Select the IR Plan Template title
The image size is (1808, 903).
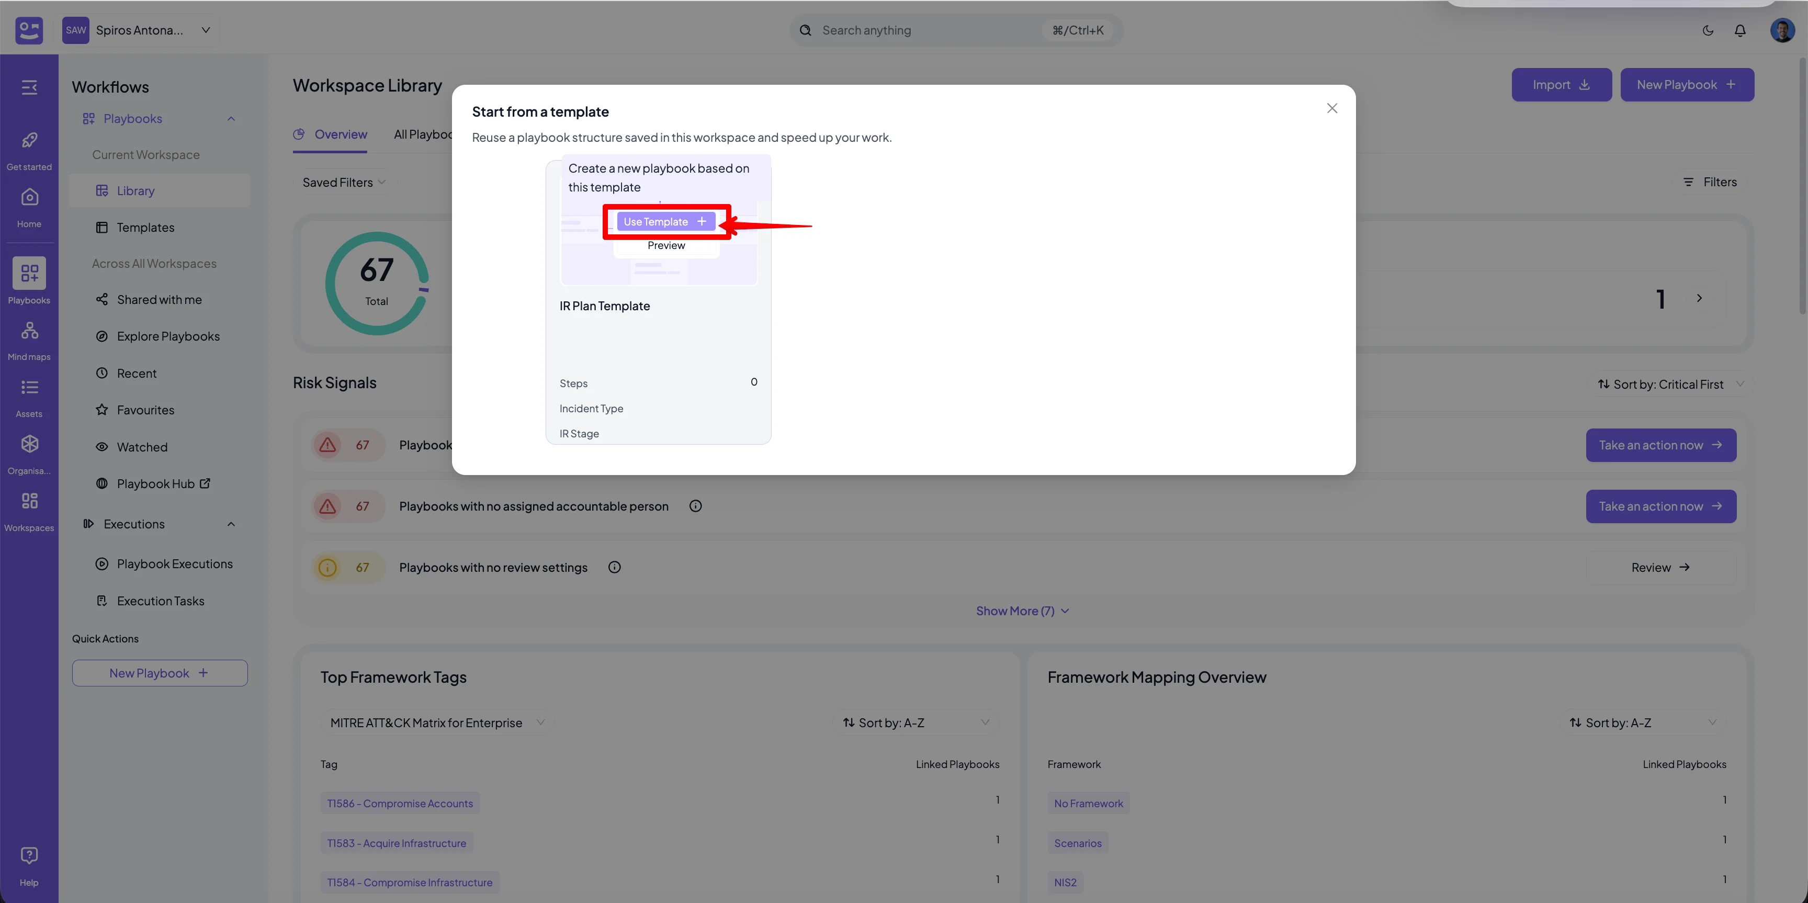pos(604,306)
